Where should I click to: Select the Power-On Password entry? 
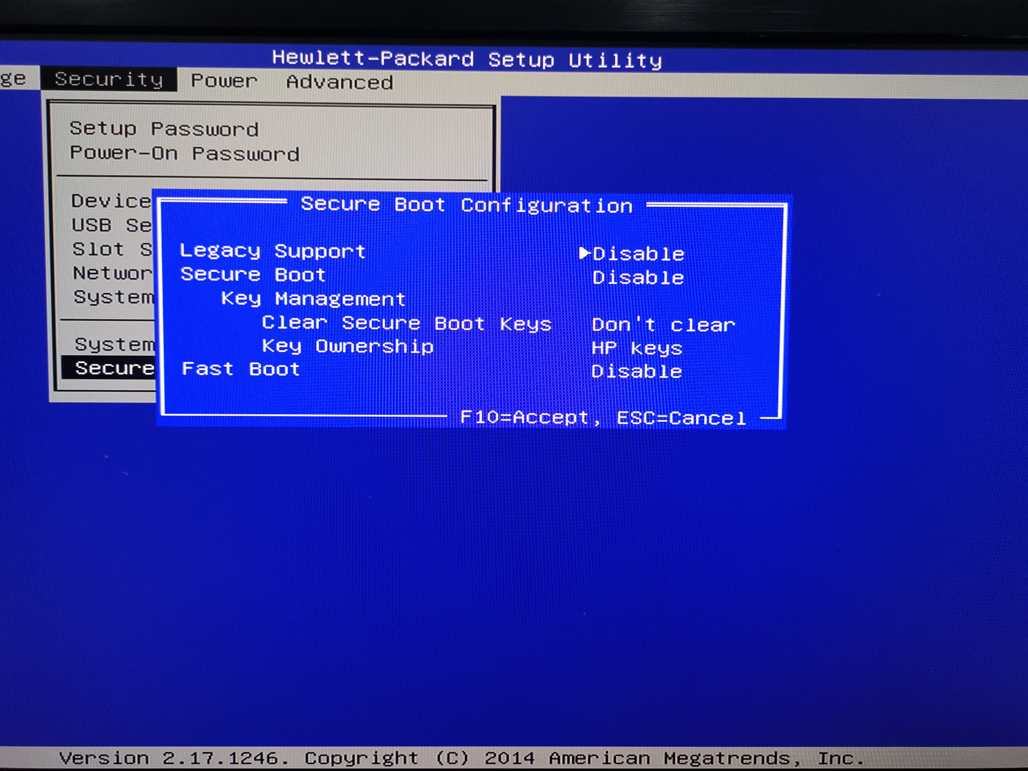pyautogui.click(x=185, y=153)
